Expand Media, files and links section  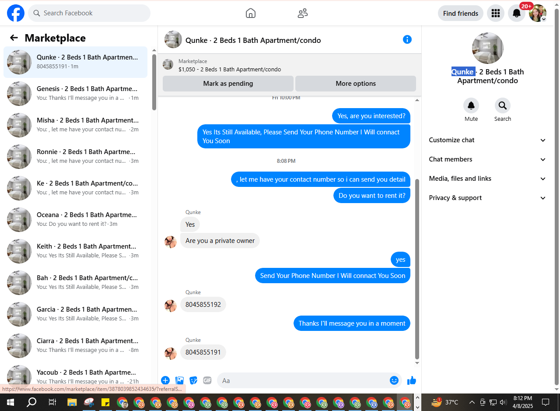487,179
